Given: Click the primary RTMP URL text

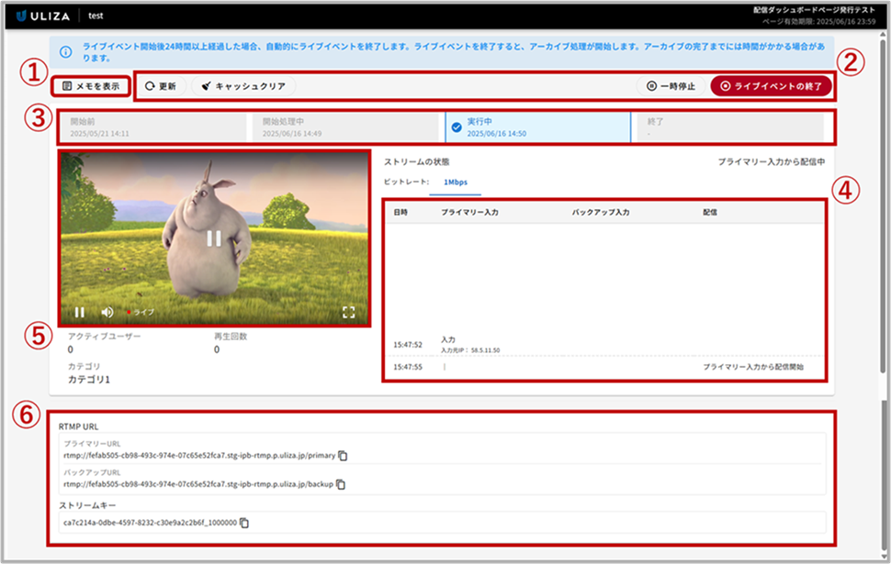Looking at the screenshot, I should coord(199,456).
